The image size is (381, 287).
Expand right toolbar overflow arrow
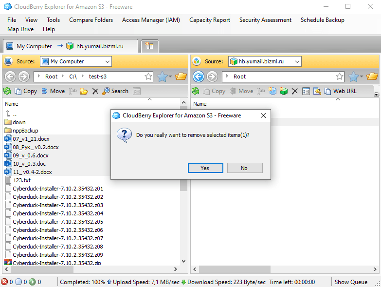click(377, 94)
